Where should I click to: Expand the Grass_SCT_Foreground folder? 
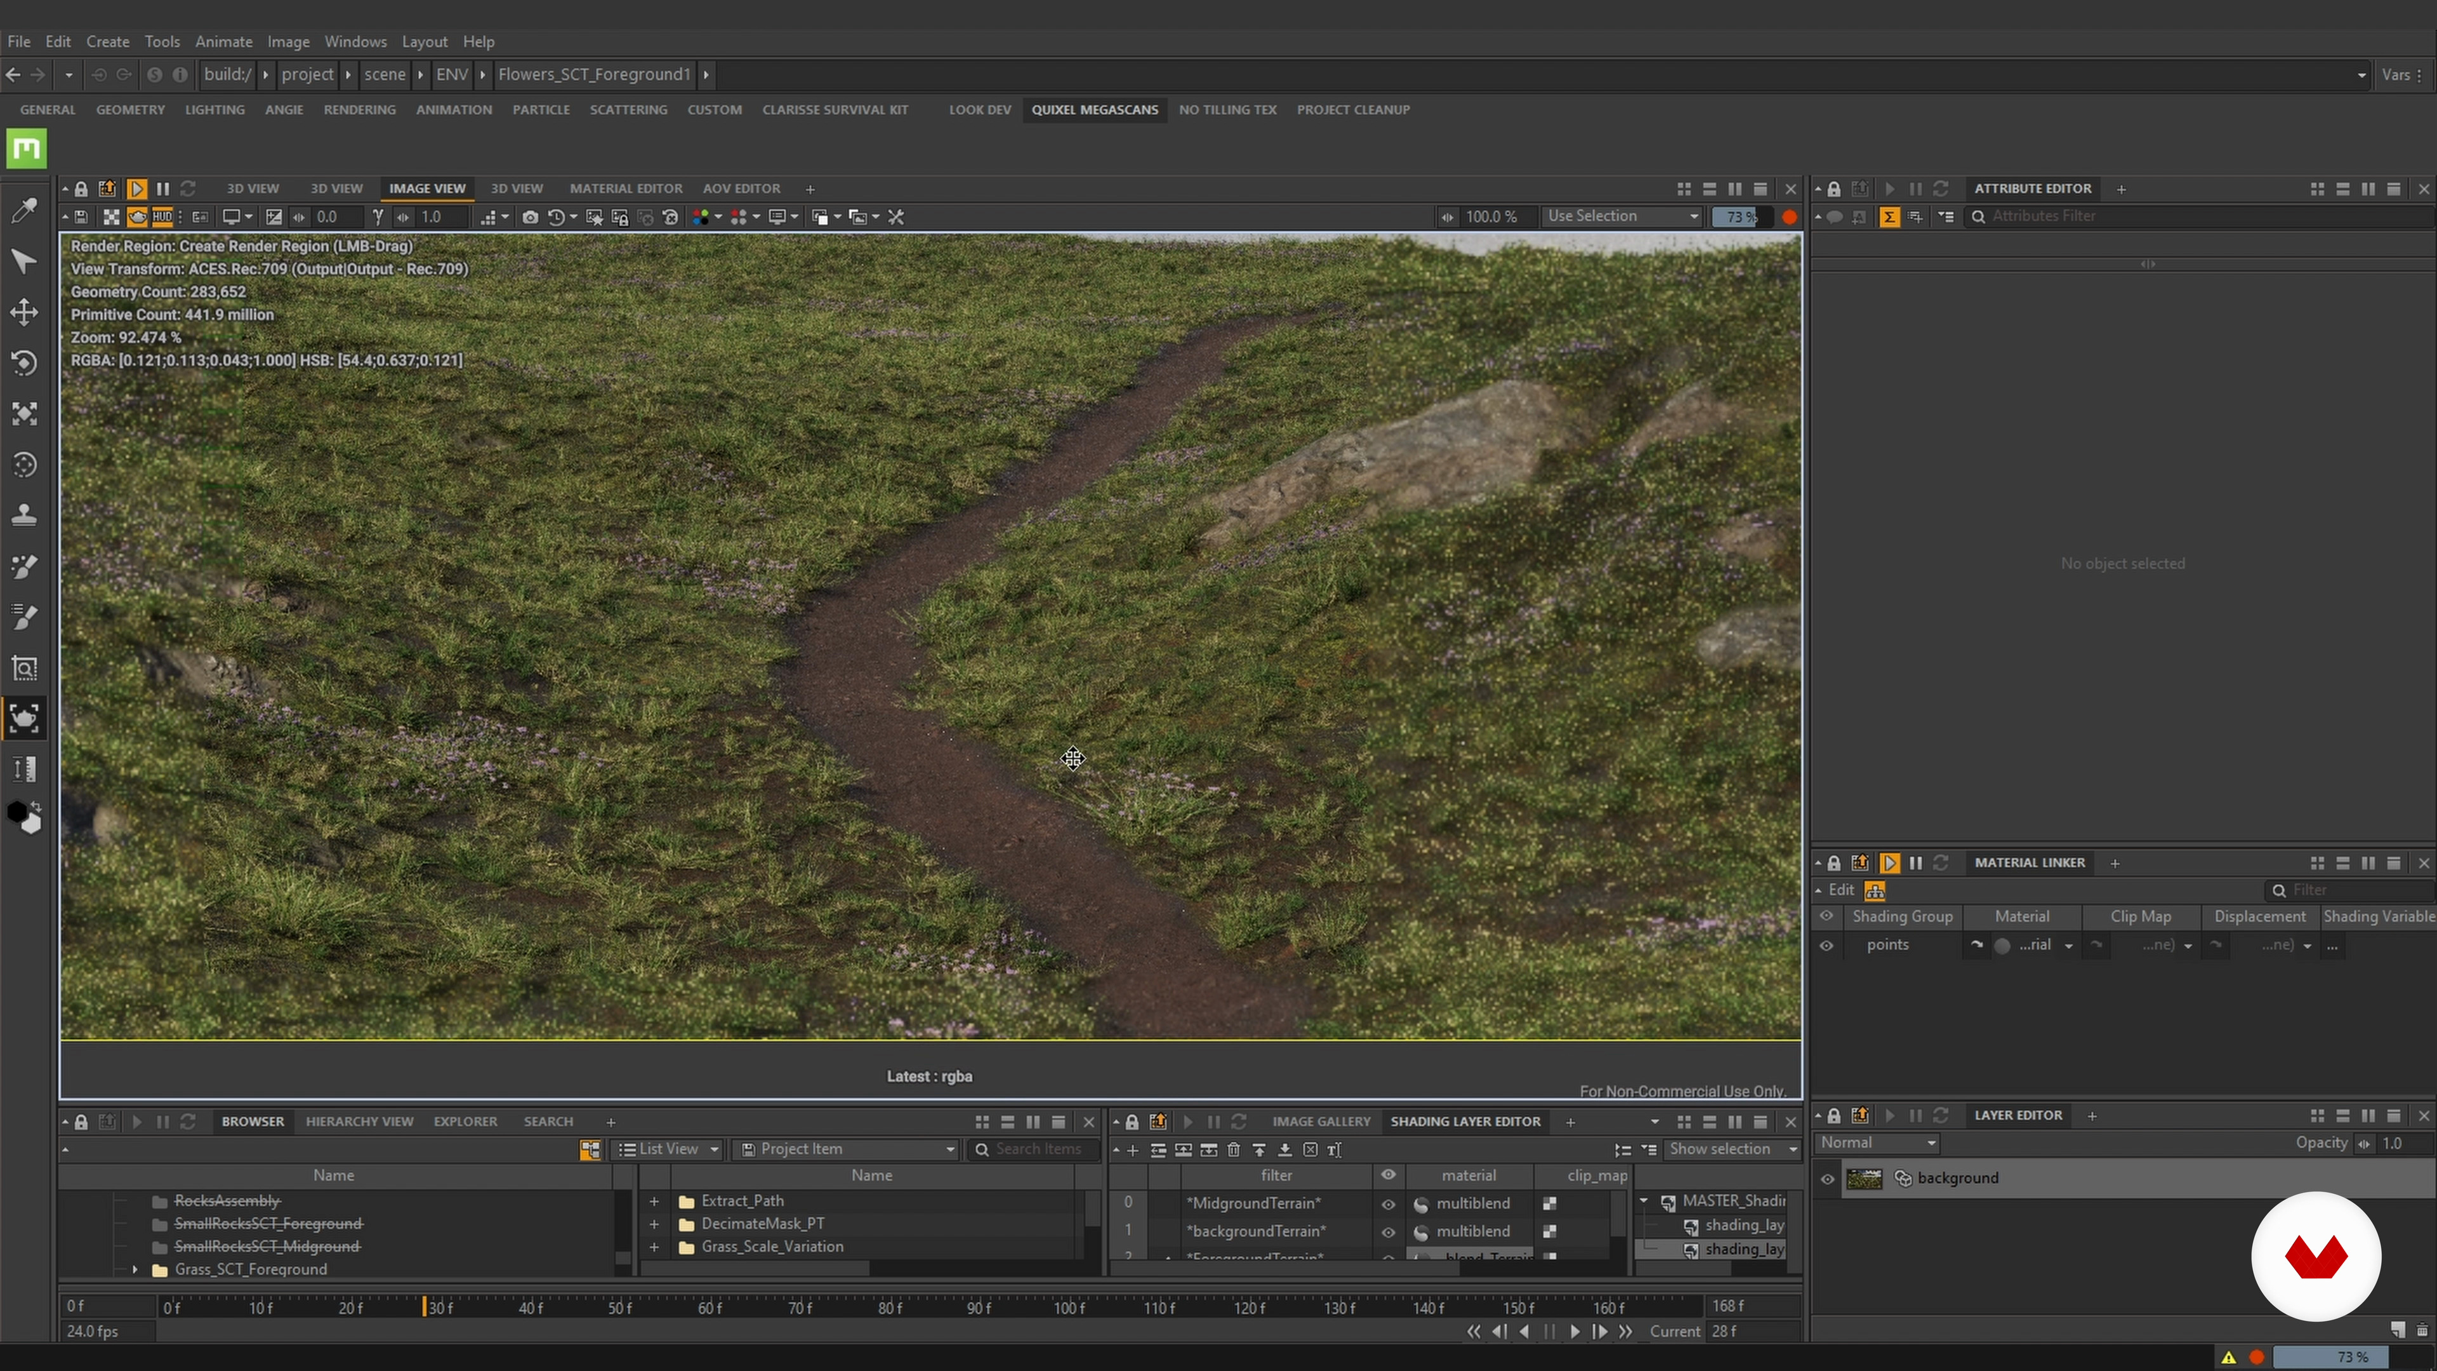point(135,1269)
